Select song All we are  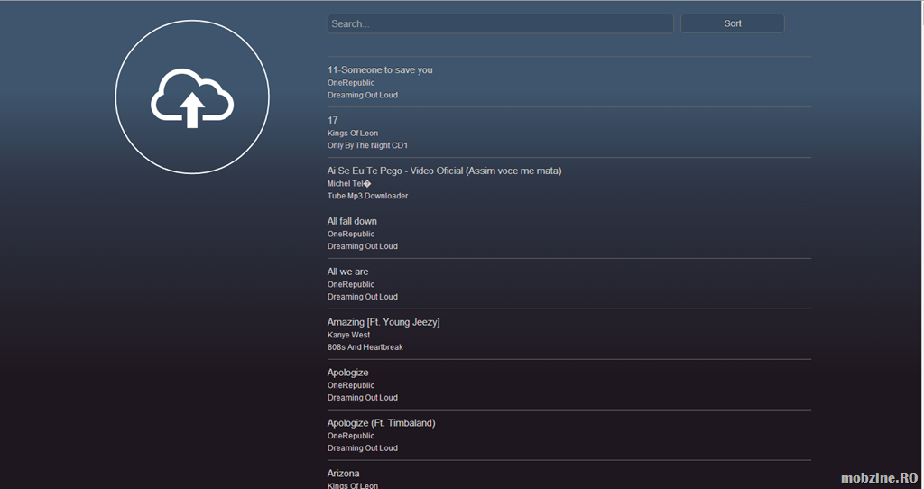click(x=347, y=272)
